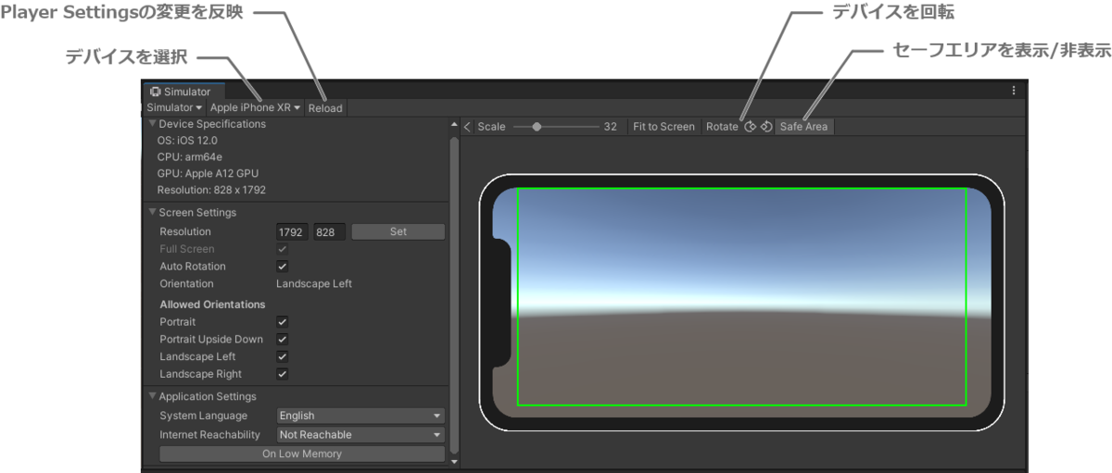This screenshot has height=473, width=1112.
Task: Click the Reload button
Action: 325,108
